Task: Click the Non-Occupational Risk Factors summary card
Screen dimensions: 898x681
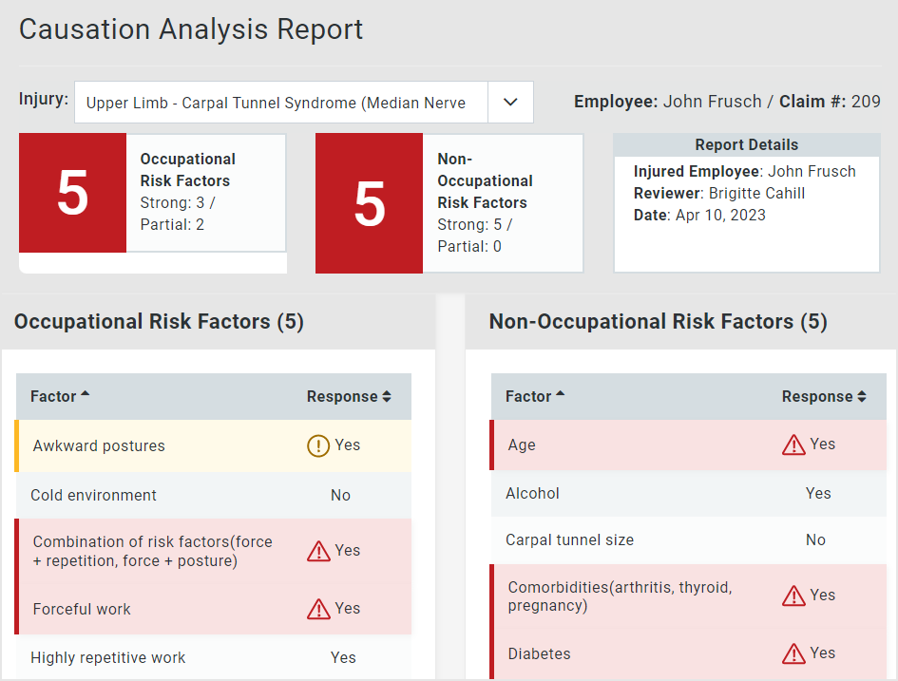Action: [x=502, y=202]
